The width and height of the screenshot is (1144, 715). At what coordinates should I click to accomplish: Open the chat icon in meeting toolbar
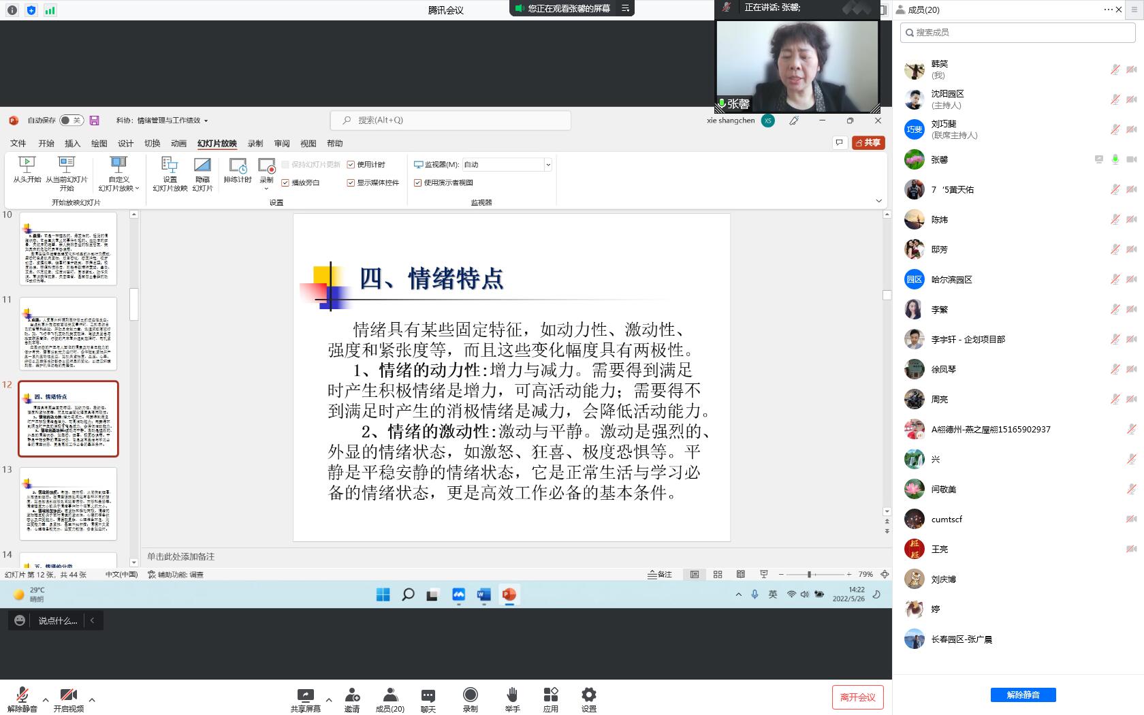428,695
